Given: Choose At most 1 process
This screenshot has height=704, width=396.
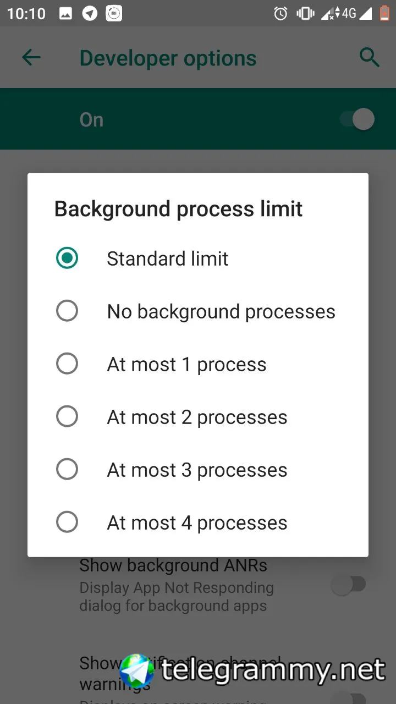Looking at the screenshot, I should click(x=198, y=364).
